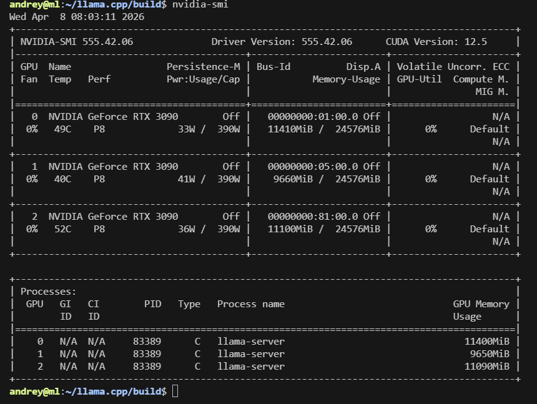The width and height of the screenshot is (537, 404).
Task: Click the llama-server name in GPU 0 process row
Action: [x=251, y=342]
